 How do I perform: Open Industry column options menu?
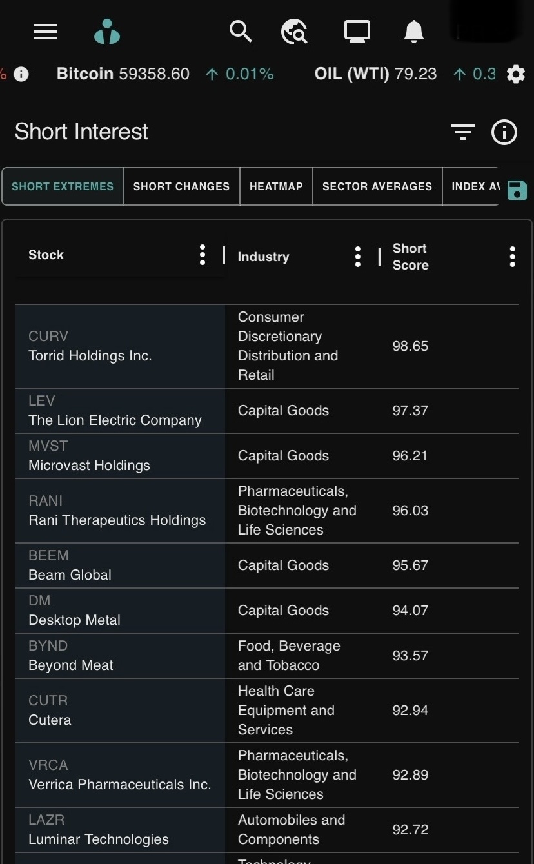[358, 257]
